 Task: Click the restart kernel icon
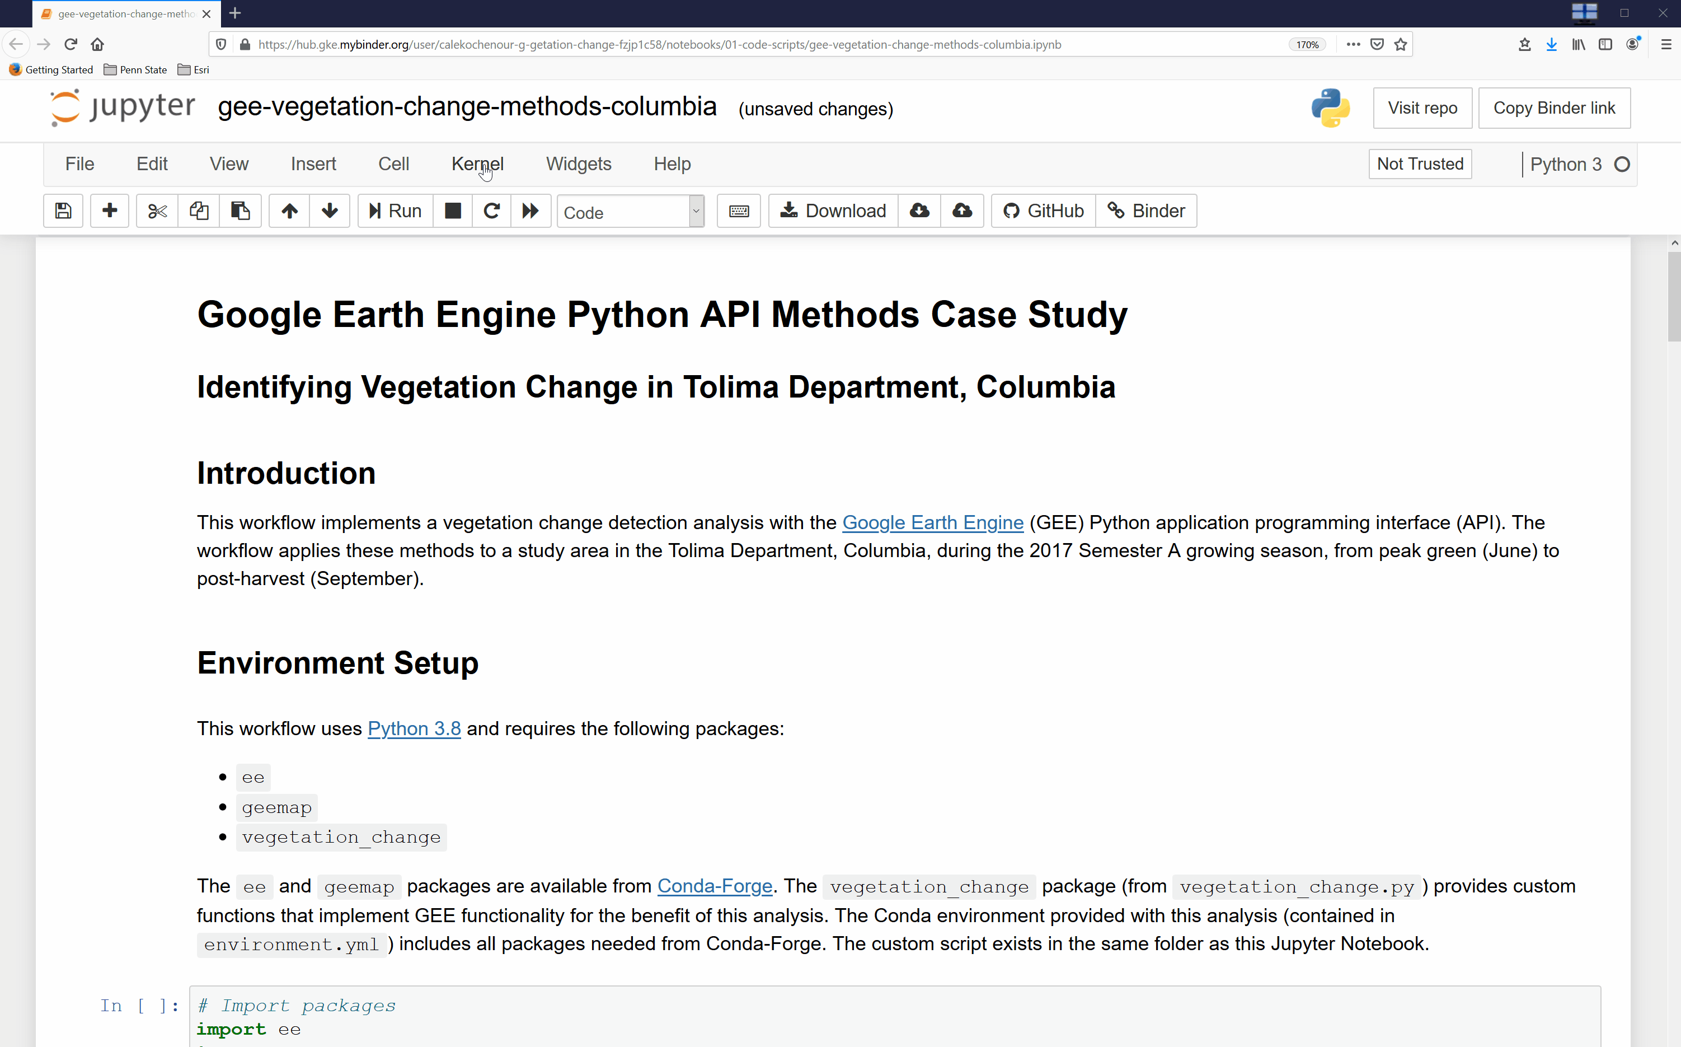coord(492,211)
